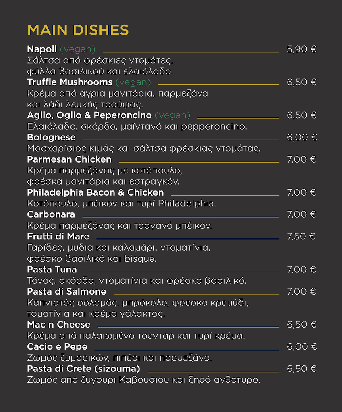The image size is (342, 412).
Task: Select Aglio, Oglio & Peperoncino item
Action: pos(89,115)
